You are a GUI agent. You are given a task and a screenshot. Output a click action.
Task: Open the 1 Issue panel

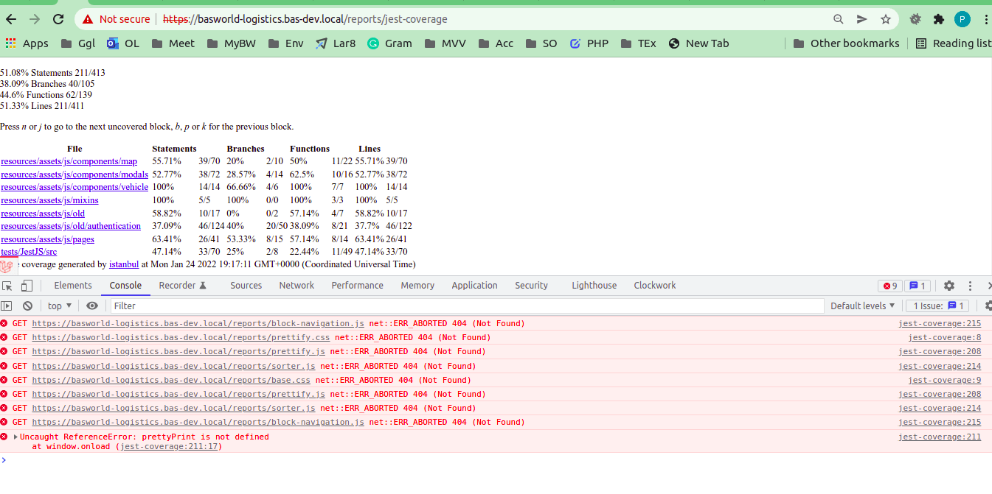point(938,305)
